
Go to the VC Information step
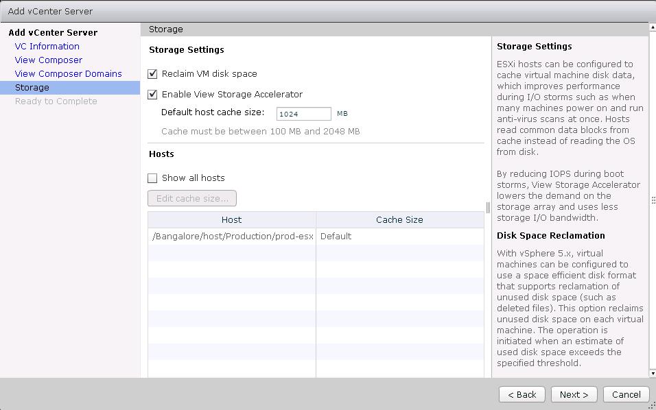[x=47, y=47]
